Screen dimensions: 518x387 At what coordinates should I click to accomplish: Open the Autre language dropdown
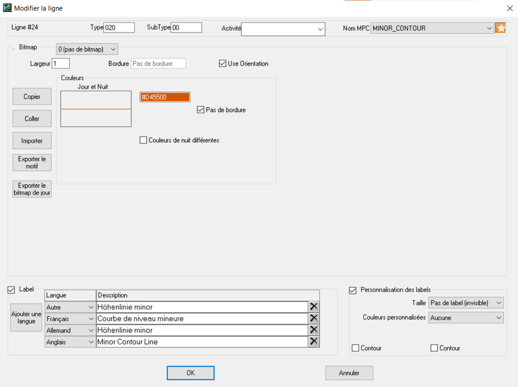[70, 307]
